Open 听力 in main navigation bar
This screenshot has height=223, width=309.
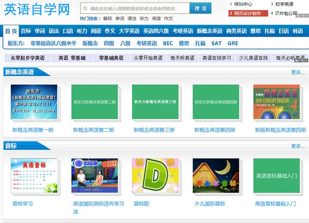tap(82, 31)
